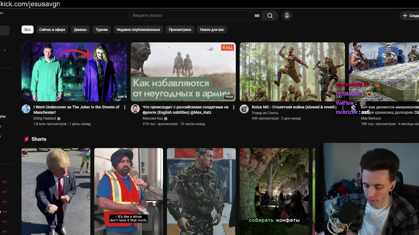
Task: Open Повар из Слиты channel avatar
Action: tap(244, 109)
